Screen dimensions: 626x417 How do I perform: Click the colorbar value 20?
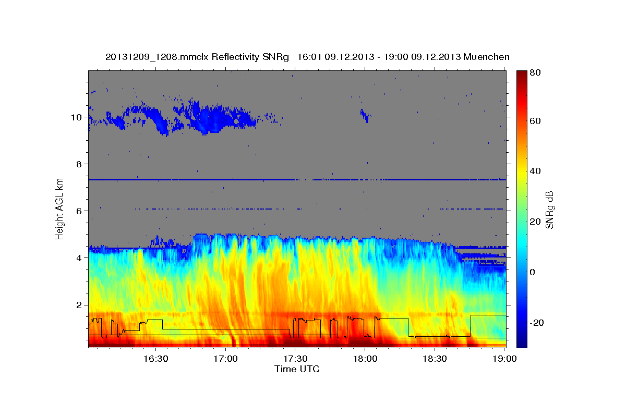535,222
